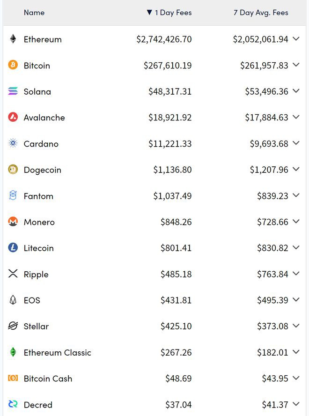309x416 pixels.
Task: Click the Dogecoin logo icon
Action: pyautogui.click(x=13, y=170)
